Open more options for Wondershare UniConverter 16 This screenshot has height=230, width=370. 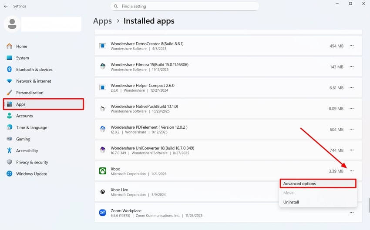(352, 150)
